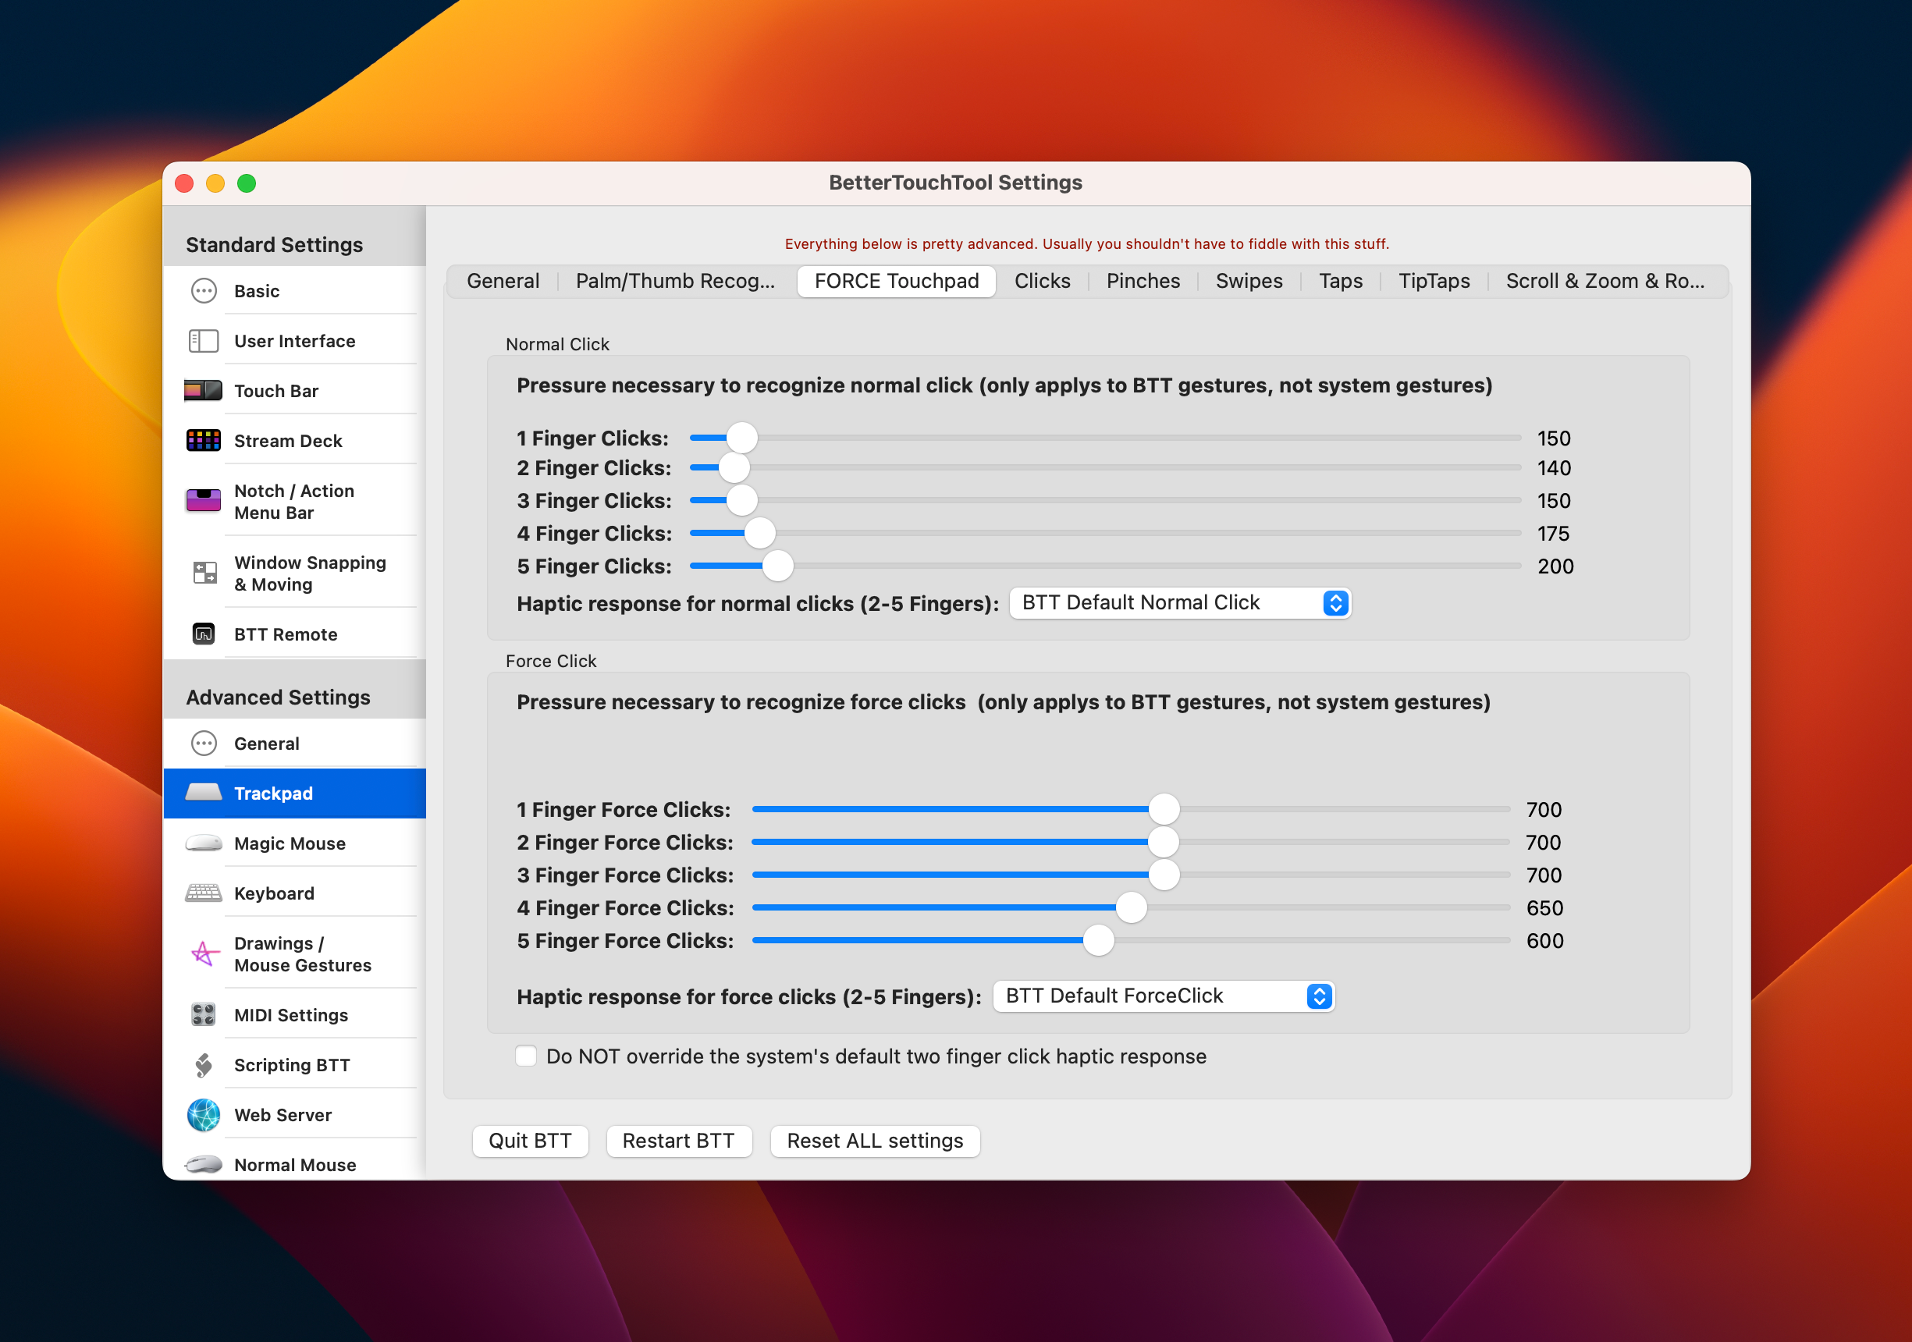Select the Touch Bar settings icon

[202, 389]
